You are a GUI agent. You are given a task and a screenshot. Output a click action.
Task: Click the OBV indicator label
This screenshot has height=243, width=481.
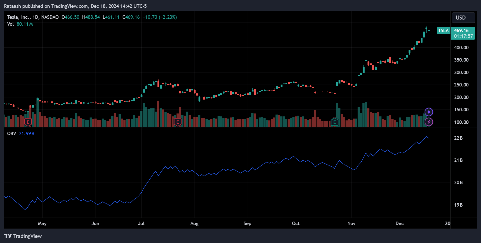pos(12,134)
